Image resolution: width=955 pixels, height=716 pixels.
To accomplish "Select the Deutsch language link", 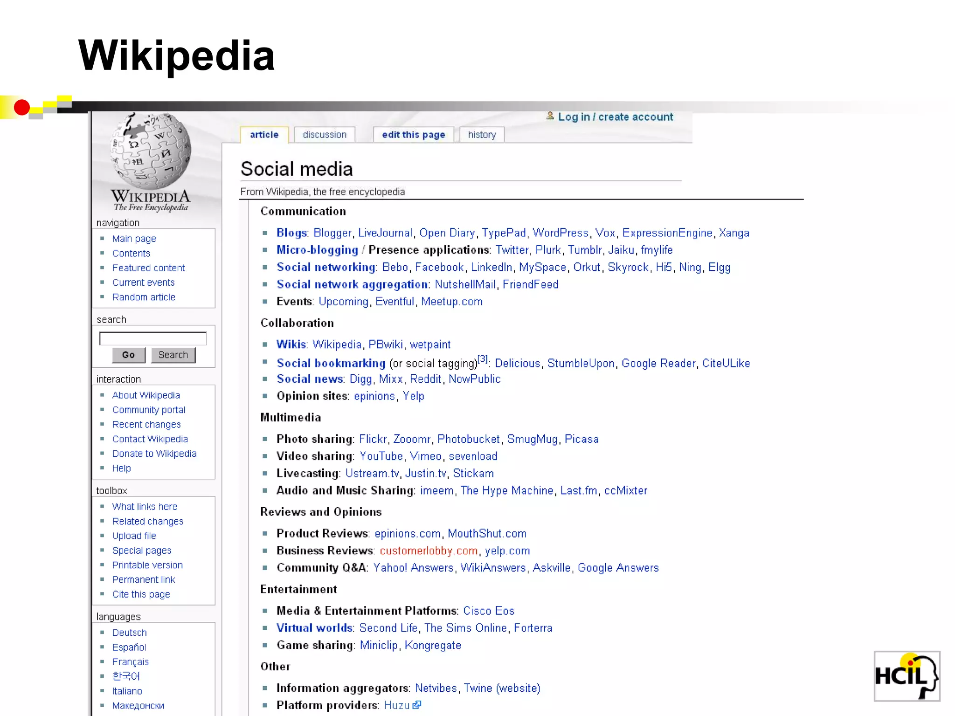I will [130, 633].
